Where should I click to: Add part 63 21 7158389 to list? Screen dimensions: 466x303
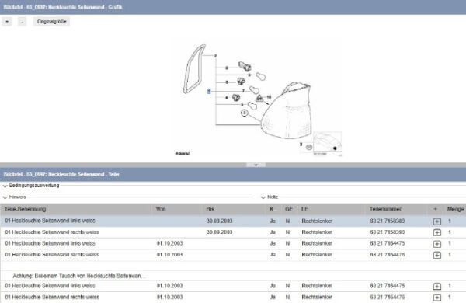tap(436, 221)
